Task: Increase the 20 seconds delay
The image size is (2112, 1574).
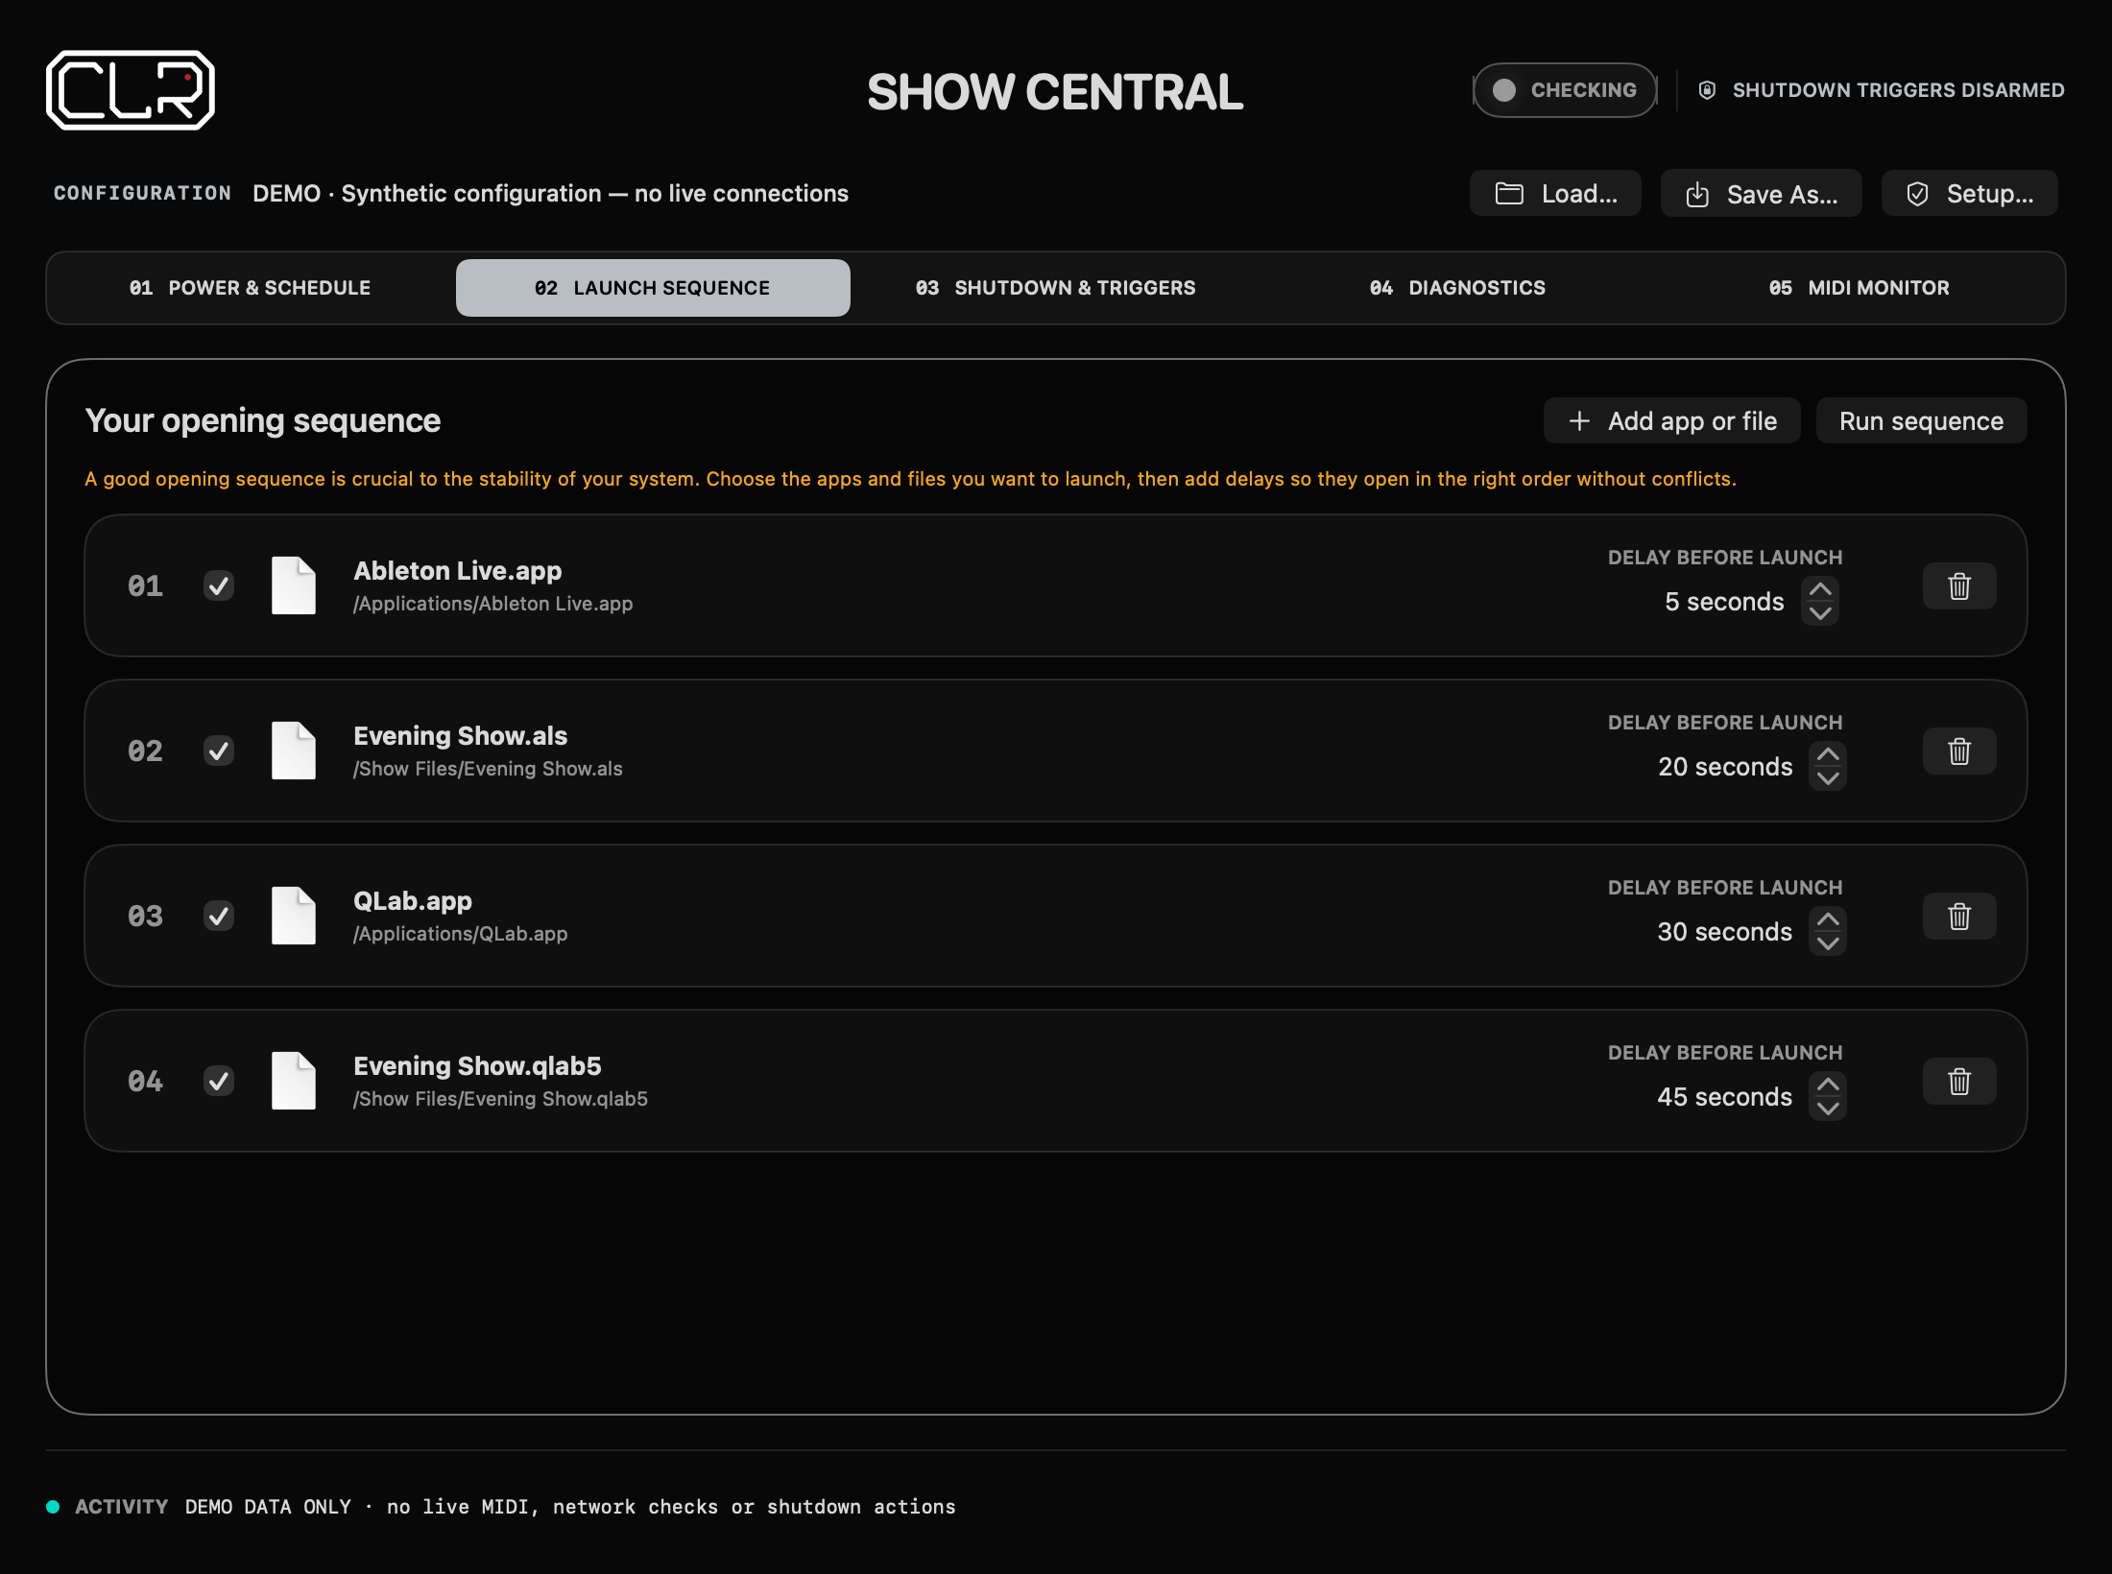Action: (1828, 754)
